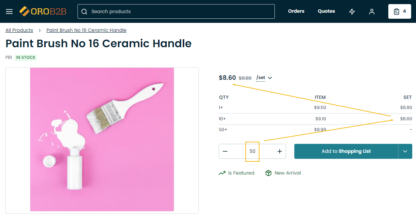Open the hamburger main menu

[x=9, y=12]
